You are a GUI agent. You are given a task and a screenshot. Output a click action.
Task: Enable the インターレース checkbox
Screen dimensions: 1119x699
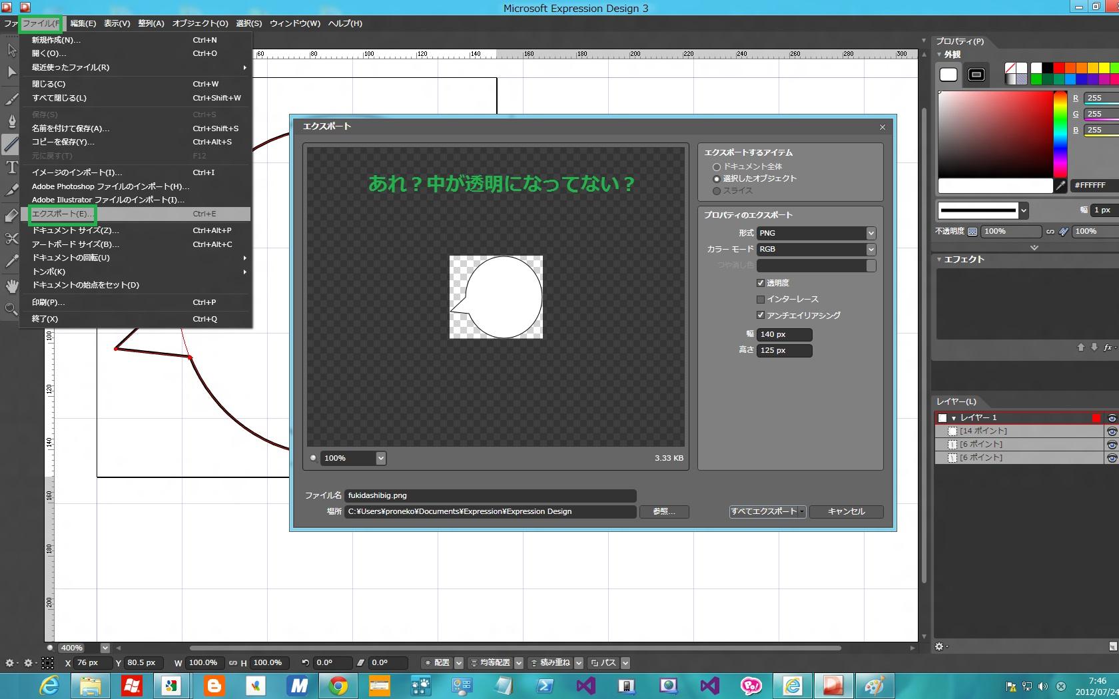(x=760, y=300)
